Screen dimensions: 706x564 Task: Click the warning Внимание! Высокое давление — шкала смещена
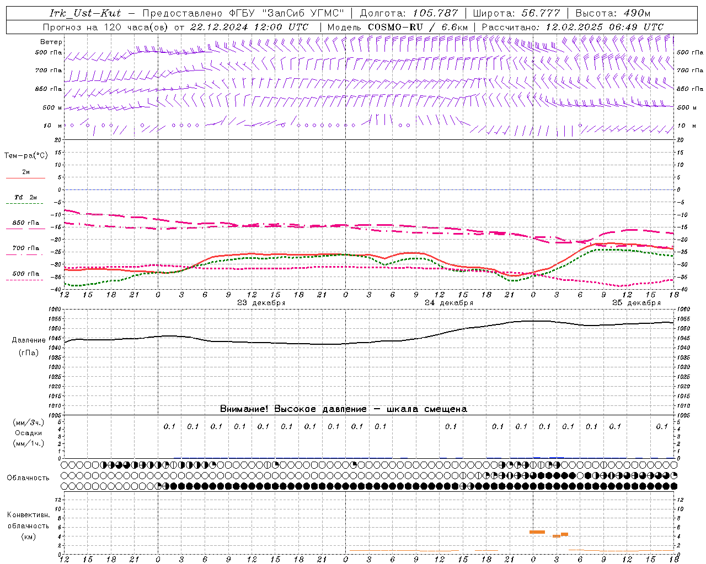coord(343,409)
